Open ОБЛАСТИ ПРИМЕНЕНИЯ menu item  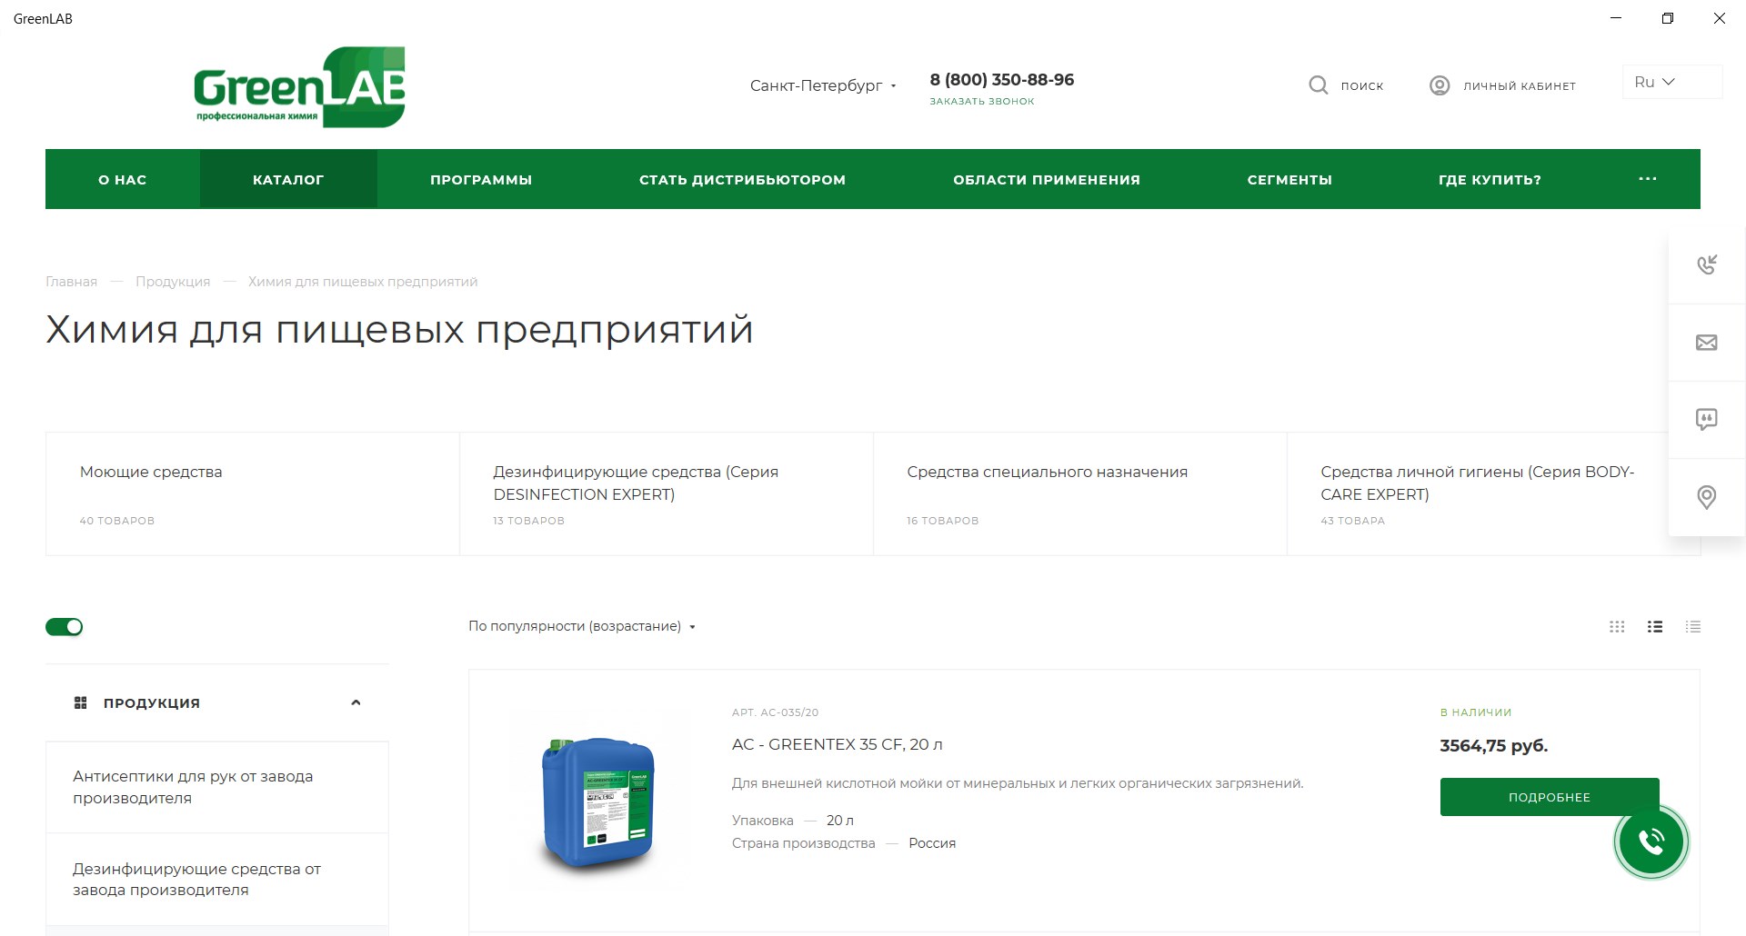(x=1047, y=180)
